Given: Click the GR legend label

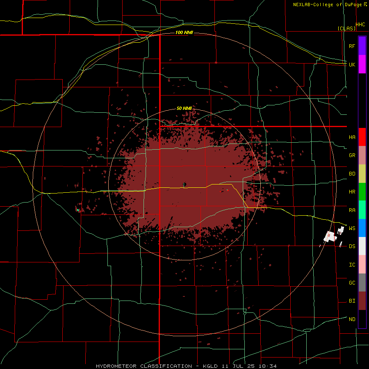Looking at the screenshot, I should click(x=352, y=155).
